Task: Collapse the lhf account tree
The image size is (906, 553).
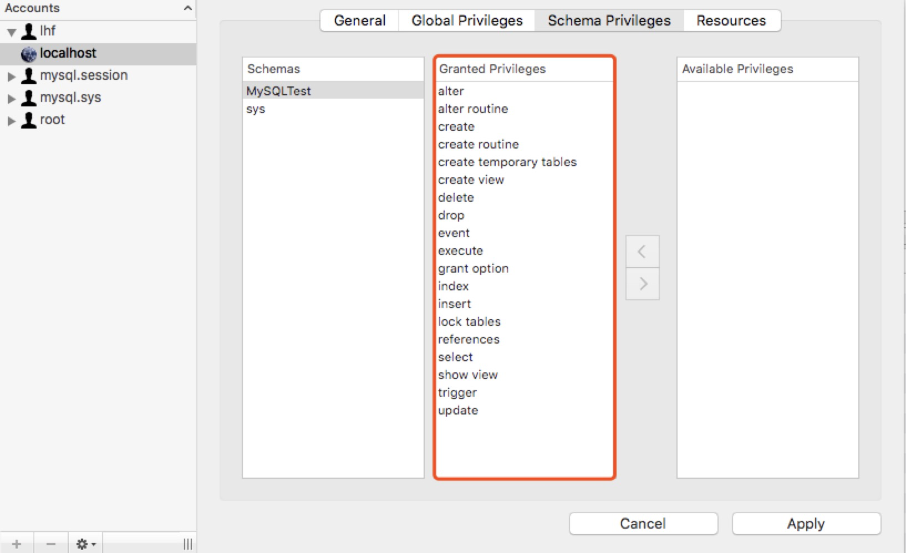Action: [11, 32]
